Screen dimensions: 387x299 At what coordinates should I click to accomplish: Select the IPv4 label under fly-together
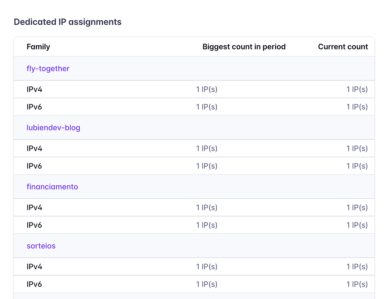[x=34, y=89]
